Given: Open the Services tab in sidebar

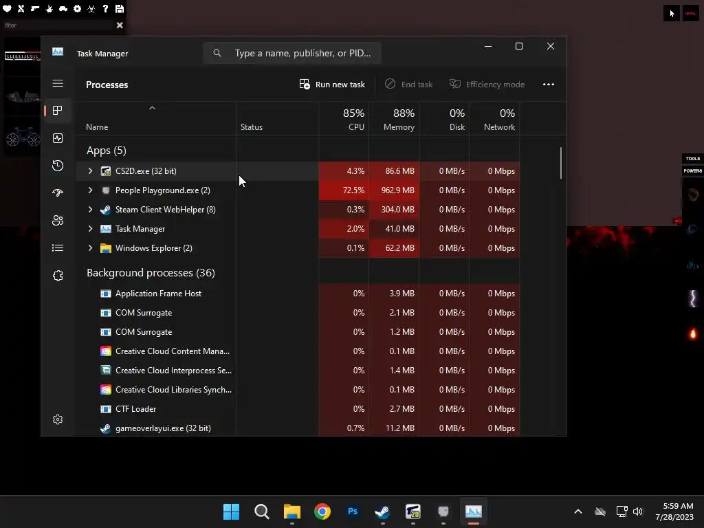Looking at the screenshot, I should click(58, 276).
